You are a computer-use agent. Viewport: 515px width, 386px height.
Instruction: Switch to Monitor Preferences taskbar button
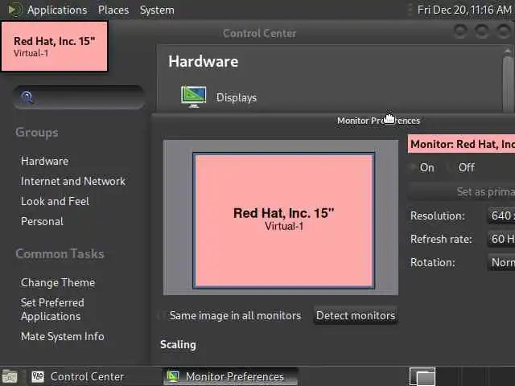(231, 376)
